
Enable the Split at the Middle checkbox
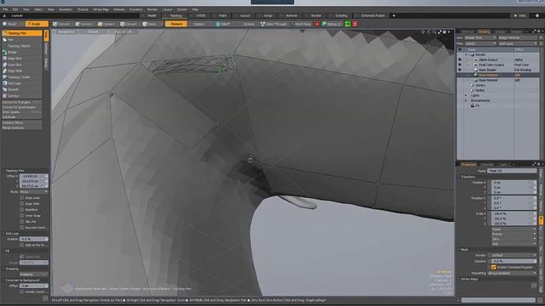(x=22, y=245)
